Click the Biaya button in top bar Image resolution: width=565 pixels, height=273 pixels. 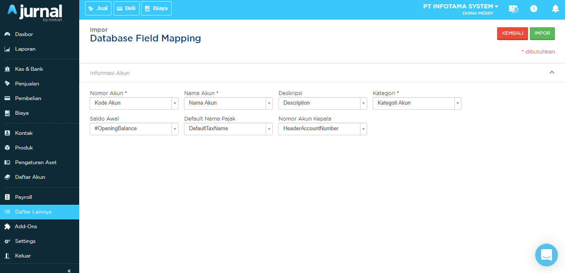[156, 8]
